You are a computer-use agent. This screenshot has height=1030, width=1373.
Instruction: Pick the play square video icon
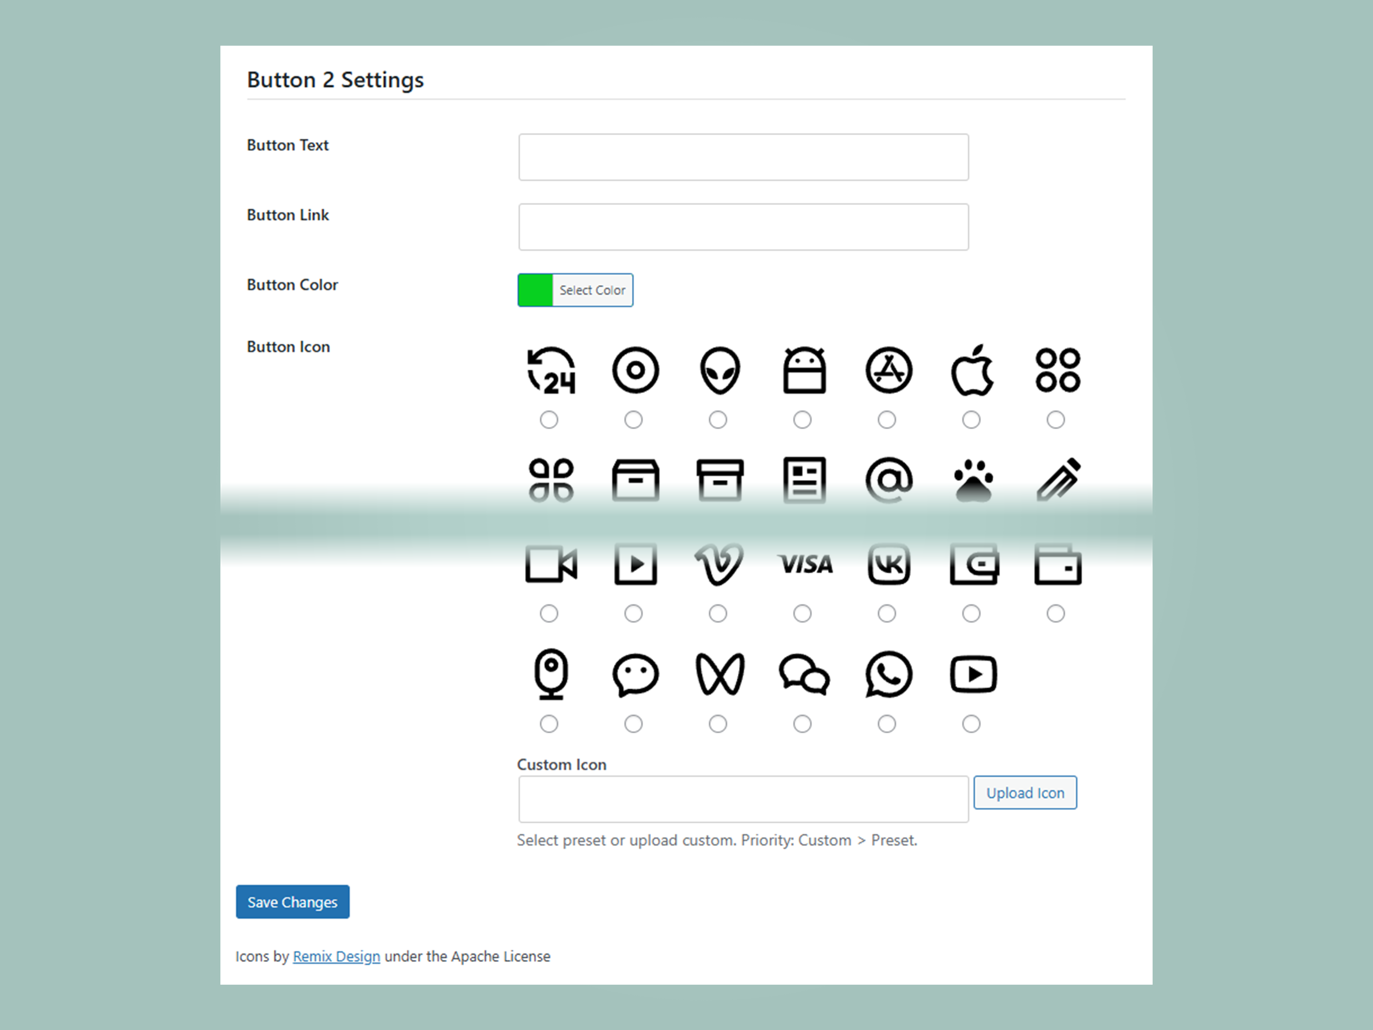point(635,564)
